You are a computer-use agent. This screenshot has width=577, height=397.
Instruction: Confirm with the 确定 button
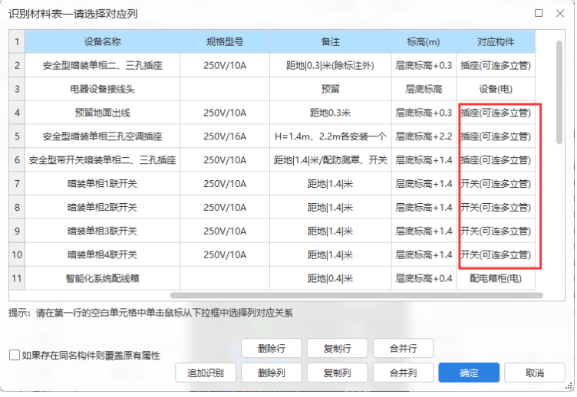(469, 373)
